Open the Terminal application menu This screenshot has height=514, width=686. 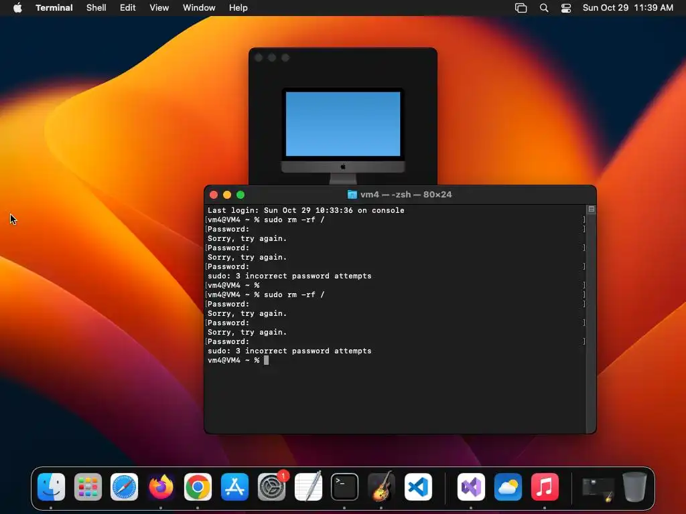(54, 8)
